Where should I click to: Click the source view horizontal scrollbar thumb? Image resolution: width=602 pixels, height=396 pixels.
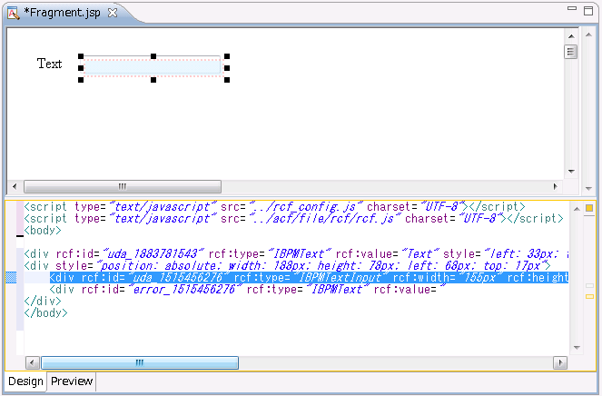[140, 362]
